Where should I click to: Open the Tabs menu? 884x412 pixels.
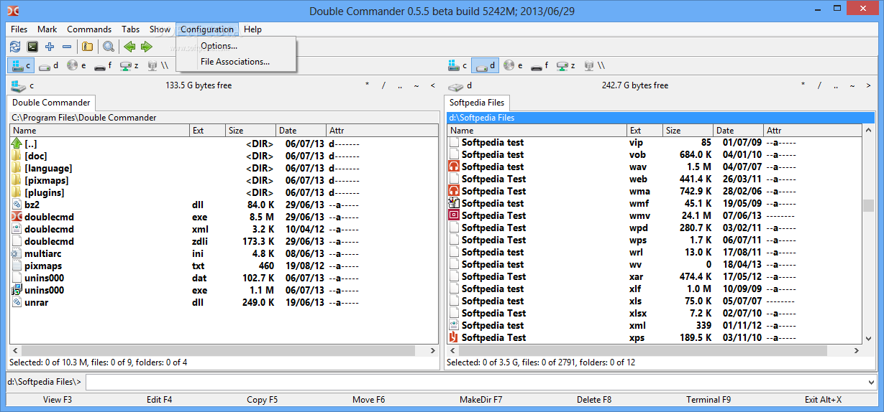click(131, 29)
